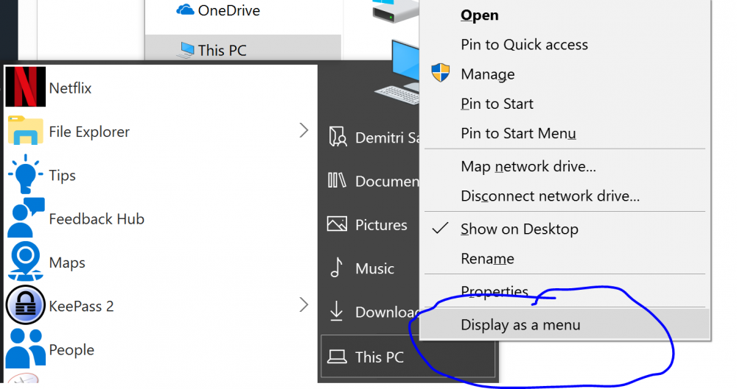
Task: Click the Tips lightbulb icon
Action: click(x=25, y=175)
